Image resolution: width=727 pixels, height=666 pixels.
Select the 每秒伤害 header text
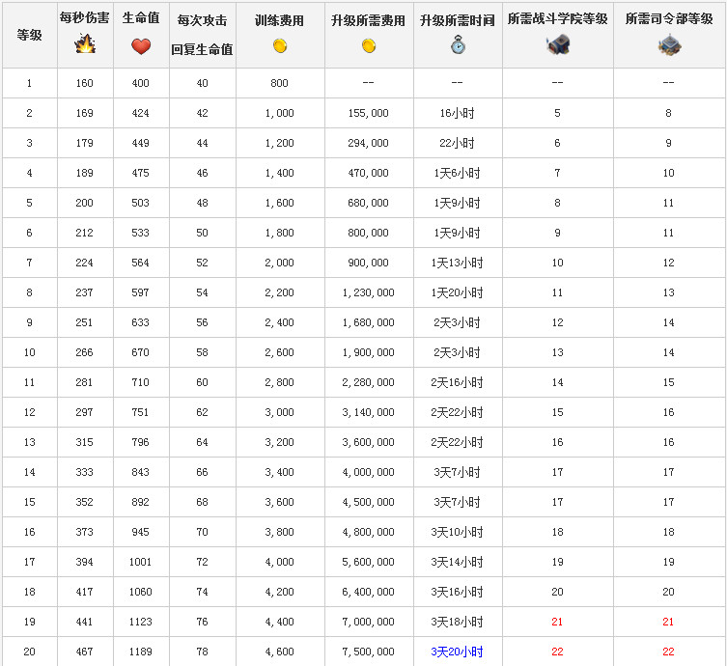pyautogui.click(x=85, y=17)
